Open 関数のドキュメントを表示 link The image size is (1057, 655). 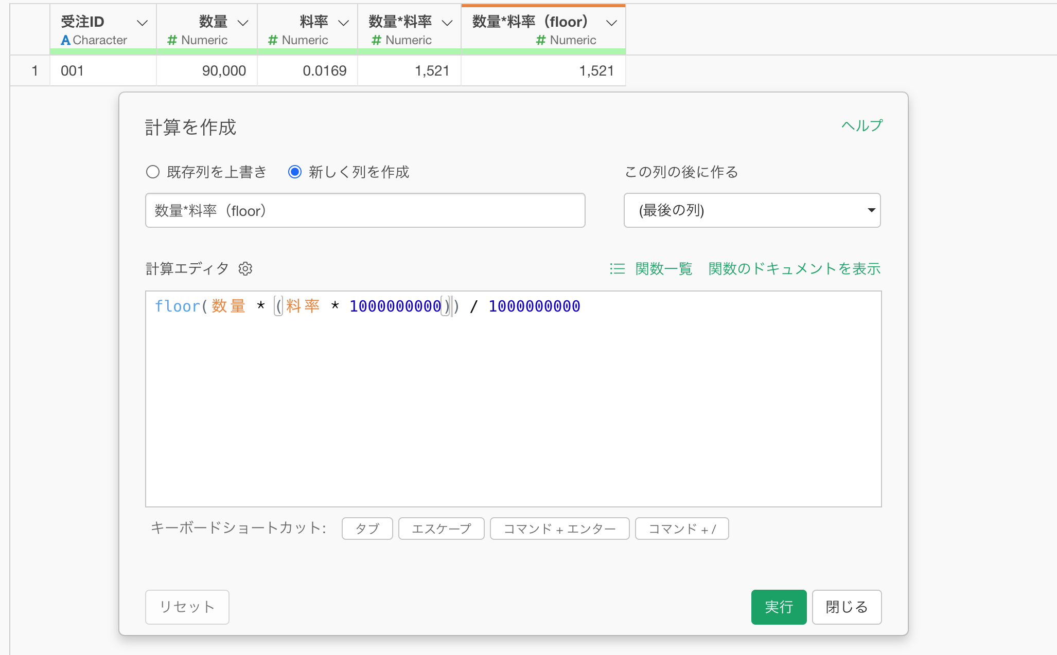point(794,269)
